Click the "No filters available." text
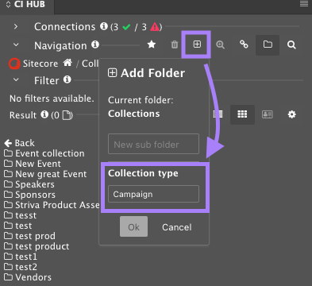Viewport: 312px width, 286px height. (52, 99)
